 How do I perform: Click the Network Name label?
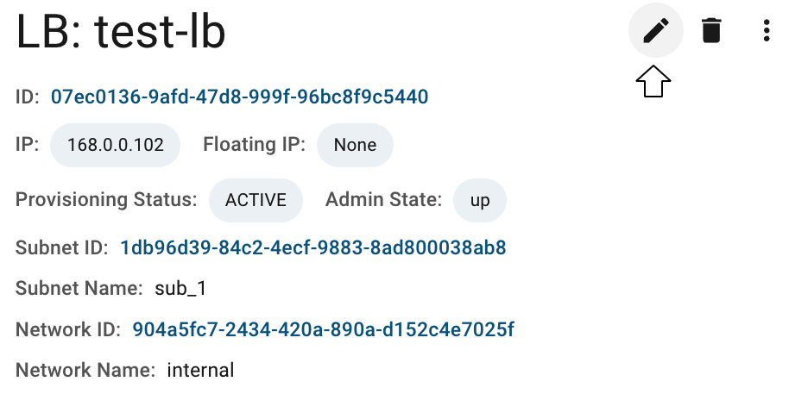pos(85,370)
